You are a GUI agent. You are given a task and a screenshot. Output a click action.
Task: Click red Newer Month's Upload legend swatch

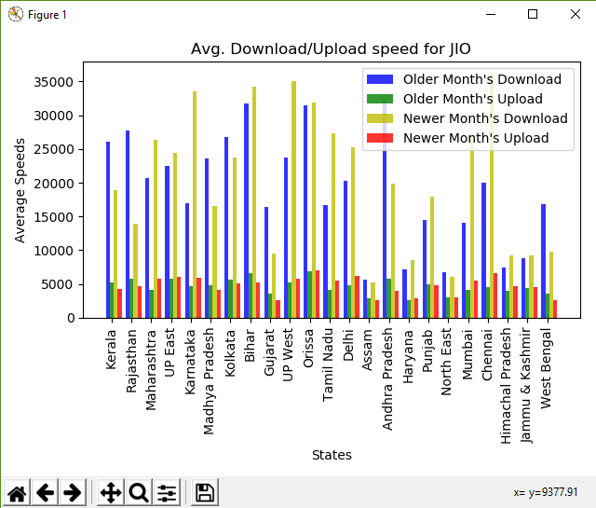[x=380, y=138]
